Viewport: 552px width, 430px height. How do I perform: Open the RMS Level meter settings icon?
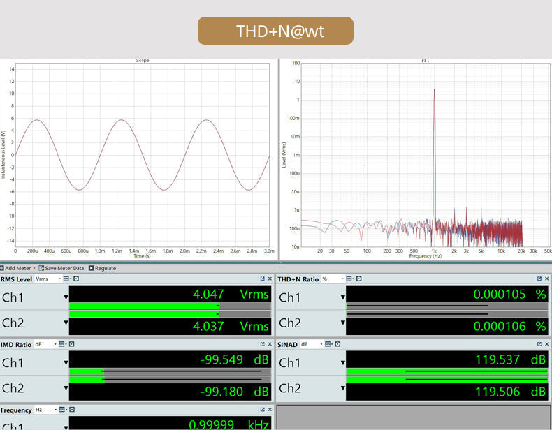click(x=75, y=279)
